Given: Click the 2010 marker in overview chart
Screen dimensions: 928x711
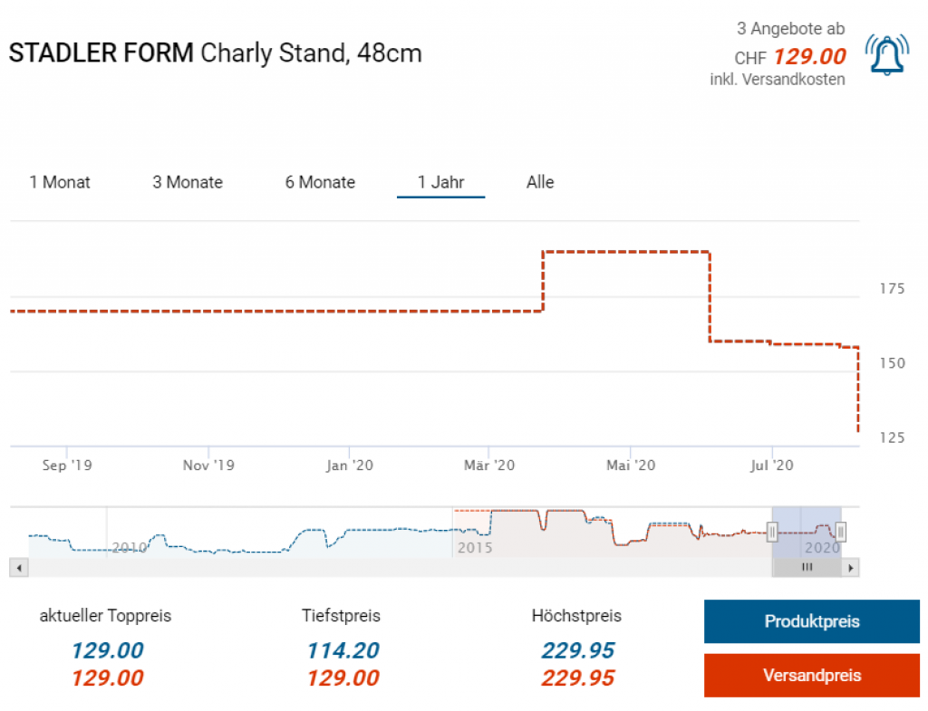Looking at the screenshot, I should click(129, 548).
